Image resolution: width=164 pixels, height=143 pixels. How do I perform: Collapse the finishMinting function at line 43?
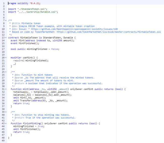pos(6,123)
